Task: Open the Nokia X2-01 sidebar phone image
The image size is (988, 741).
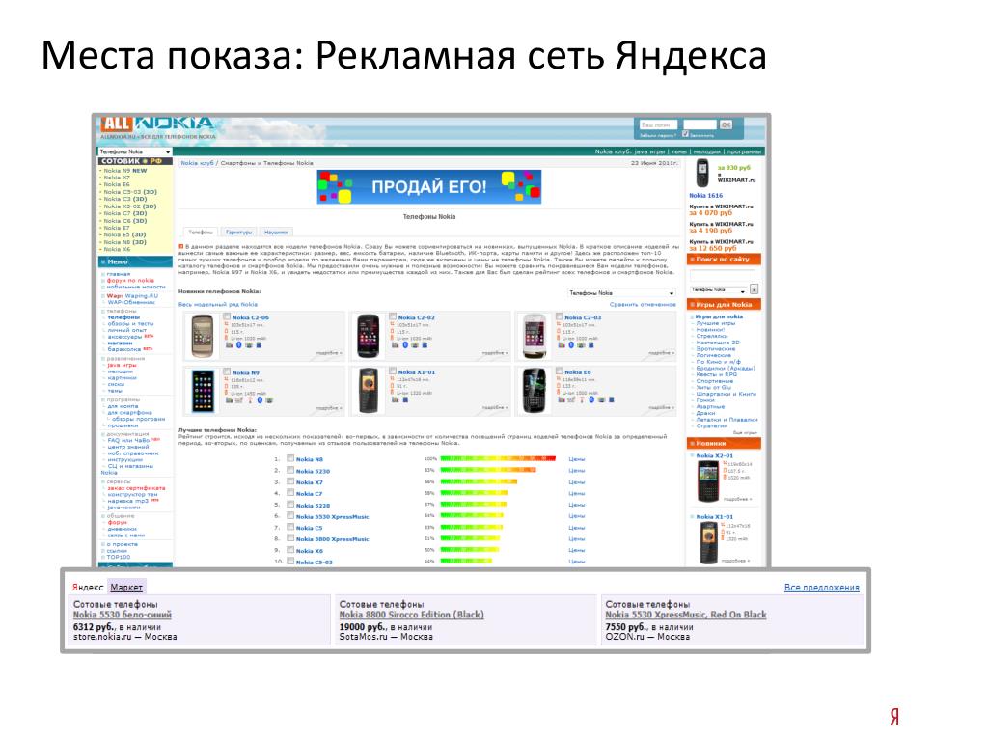Action: tap(707, 481)
